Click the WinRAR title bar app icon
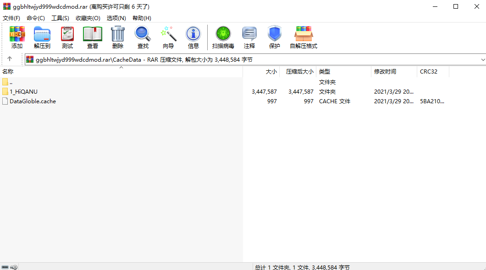486x270 pixels. [x=7, y=6]
